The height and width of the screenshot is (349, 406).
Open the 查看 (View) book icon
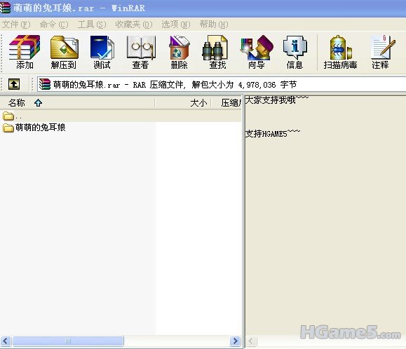tap(141, 53)
